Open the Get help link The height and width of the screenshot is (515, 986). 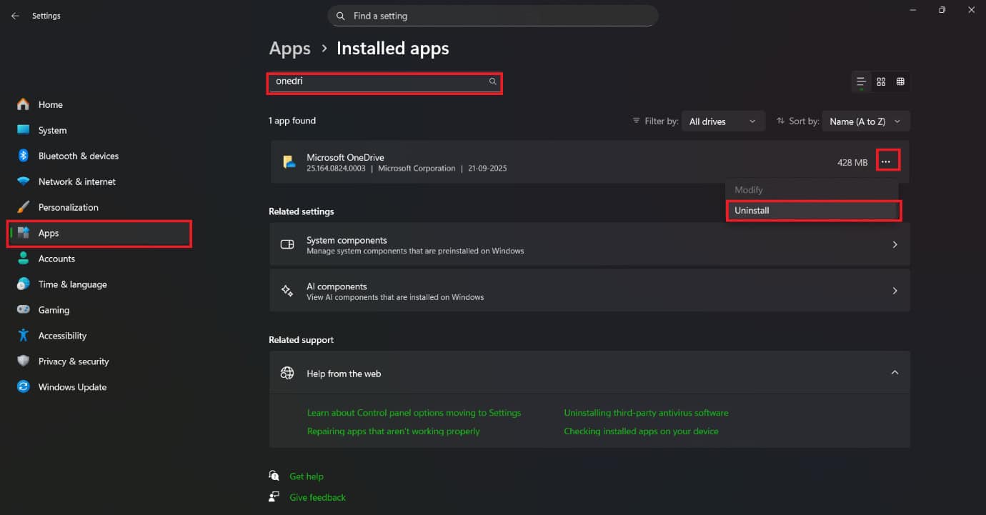click(x=307, y=476)
